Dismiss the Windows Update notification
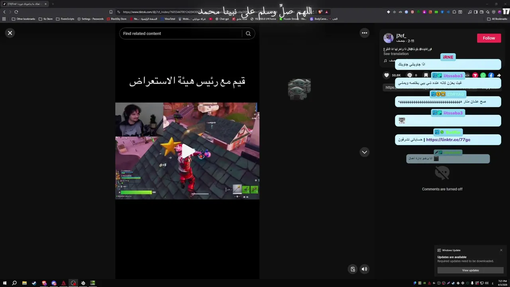 501,250
